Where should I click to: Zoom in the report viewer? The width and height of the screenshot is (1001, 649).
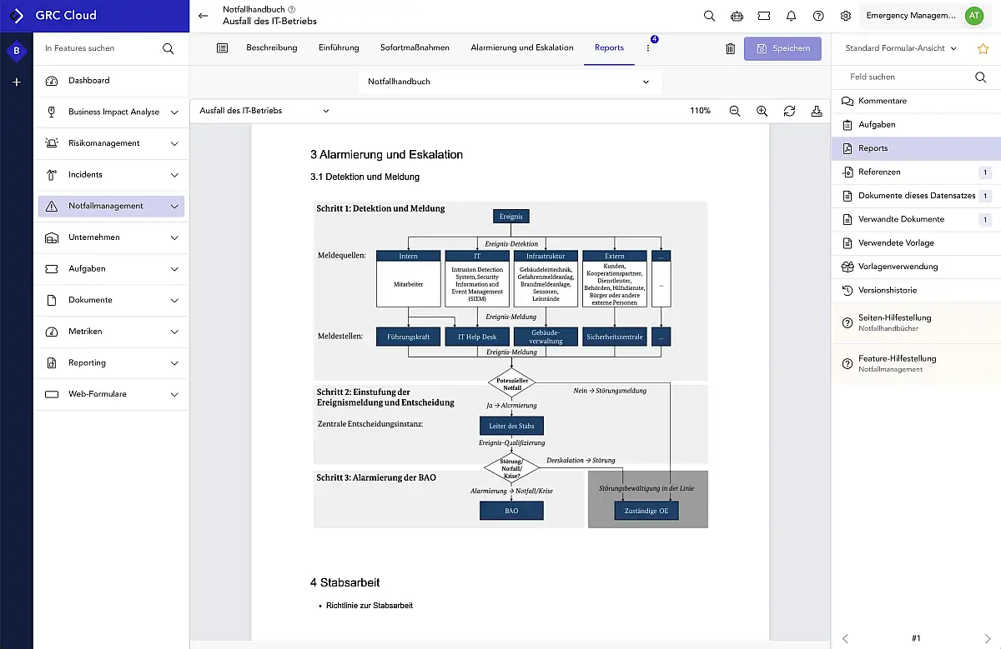tap(762, 111)
